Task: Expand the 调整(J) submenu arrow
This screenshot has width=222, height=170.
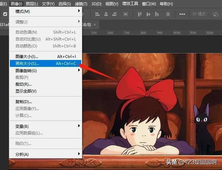Action: tap(79, 21)
